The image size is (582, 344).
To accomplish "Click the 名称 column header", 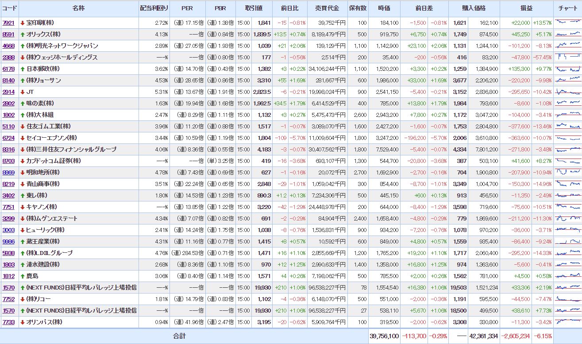I will (x=78, y=8).
